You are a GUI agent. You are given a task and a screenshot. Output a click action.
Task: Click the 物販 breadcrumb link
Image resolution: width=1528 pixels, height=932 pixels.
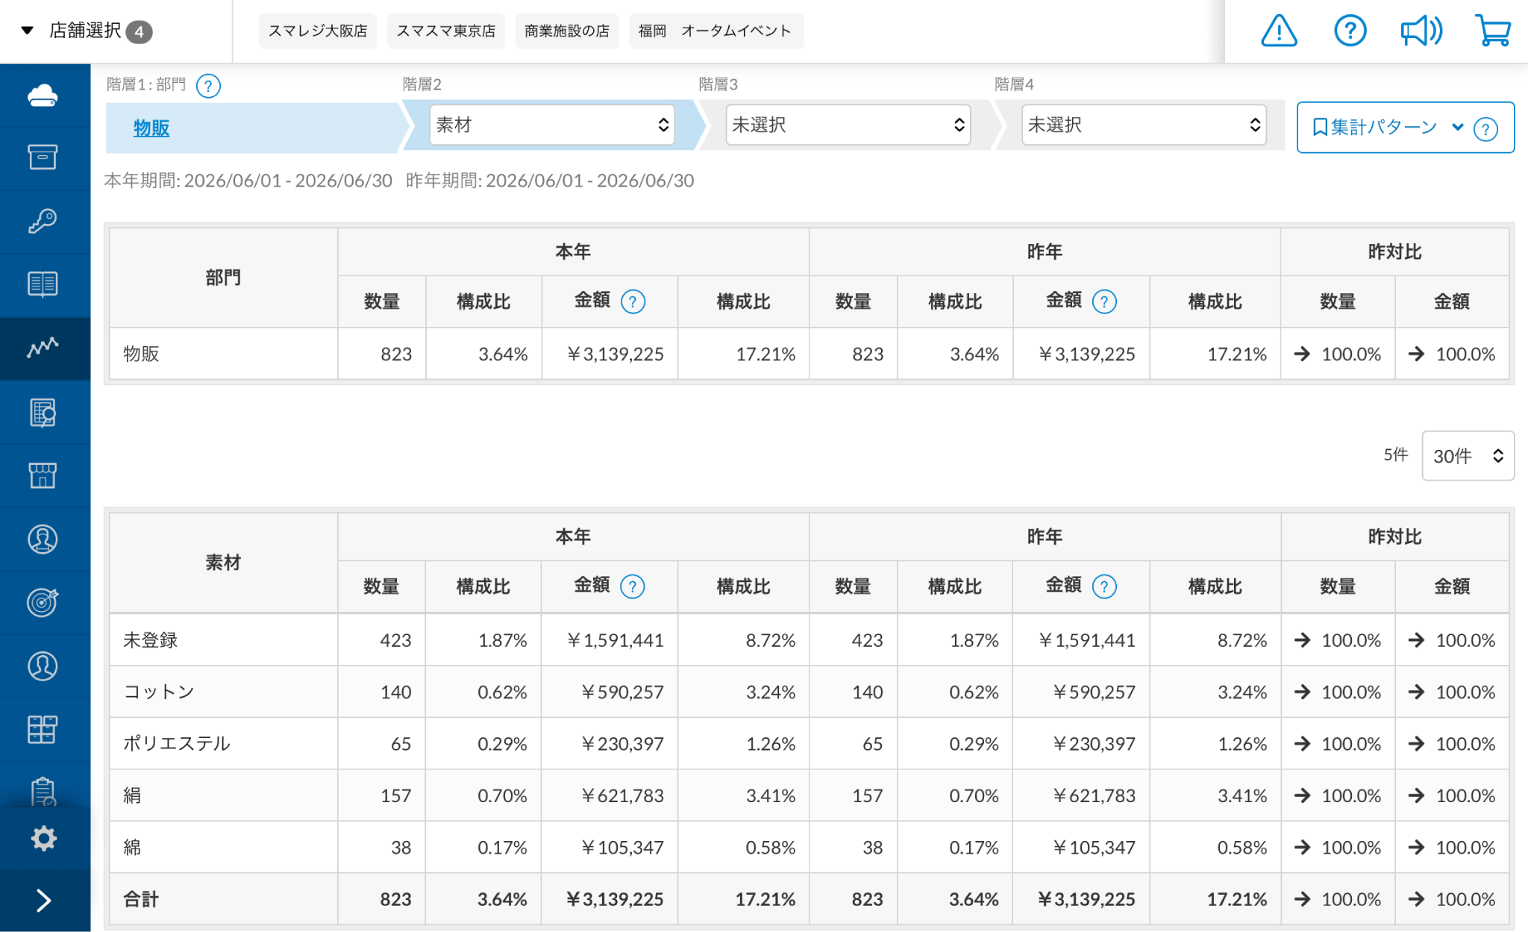click(151, 128)
